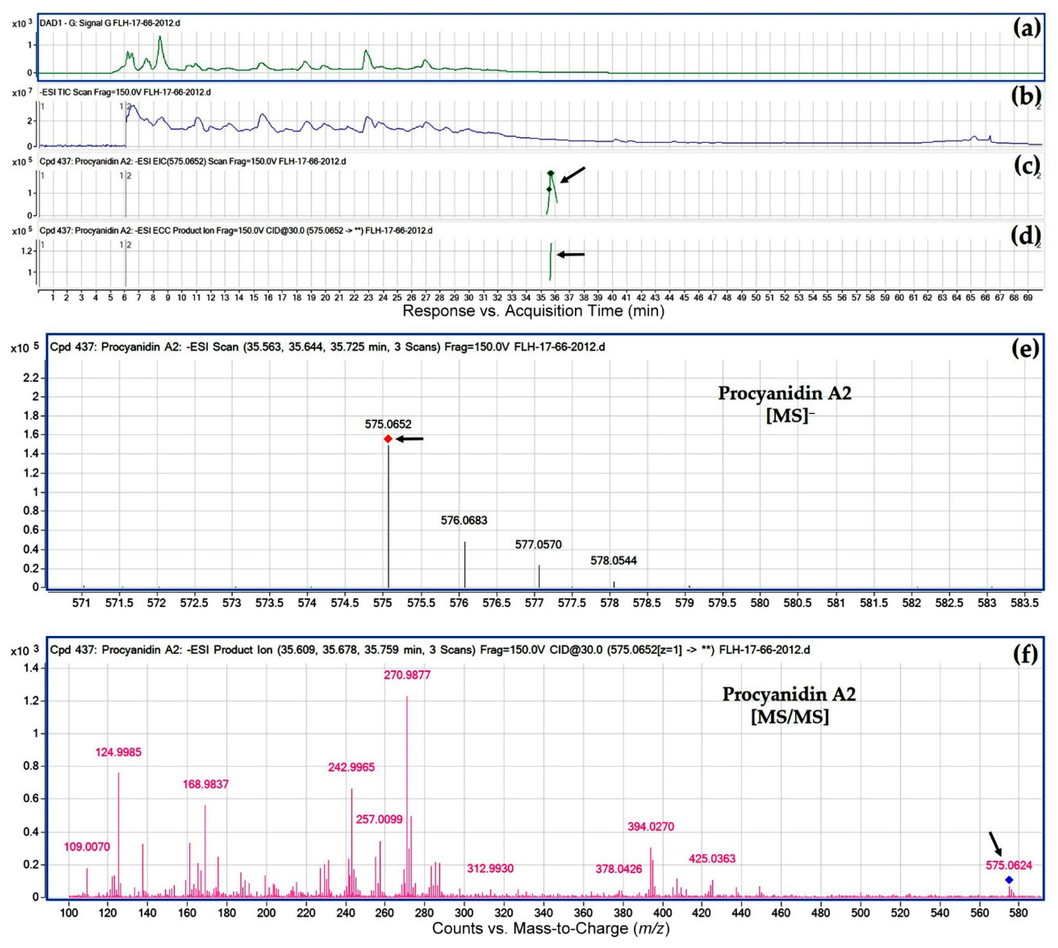Click the red diamond marker at 575.0652
Viewport: 1058px width, 948px height.
click(x=388, y=439)
